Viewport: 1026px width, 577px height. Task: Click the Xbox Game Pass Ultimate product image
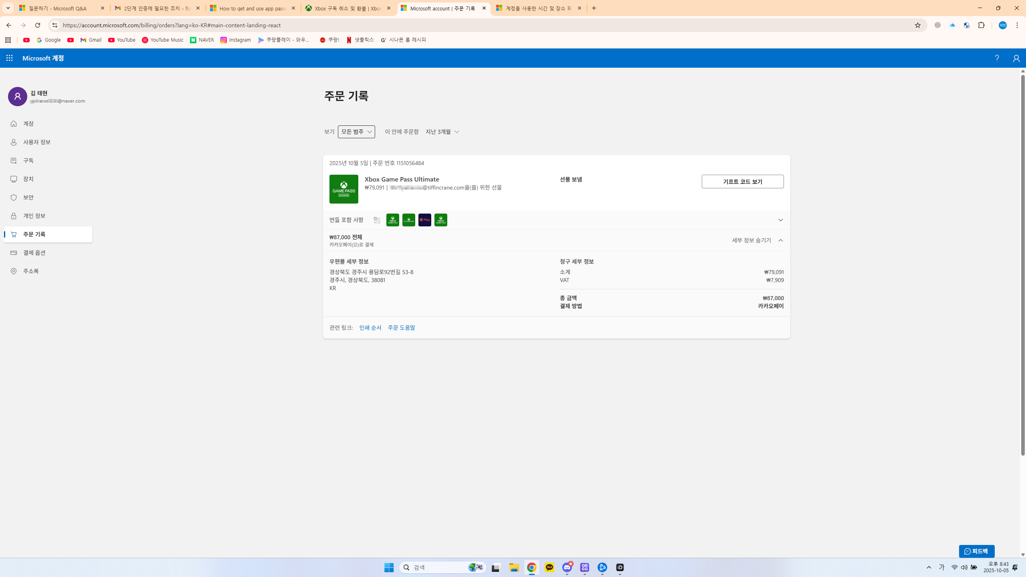click(x=344, y=189)
